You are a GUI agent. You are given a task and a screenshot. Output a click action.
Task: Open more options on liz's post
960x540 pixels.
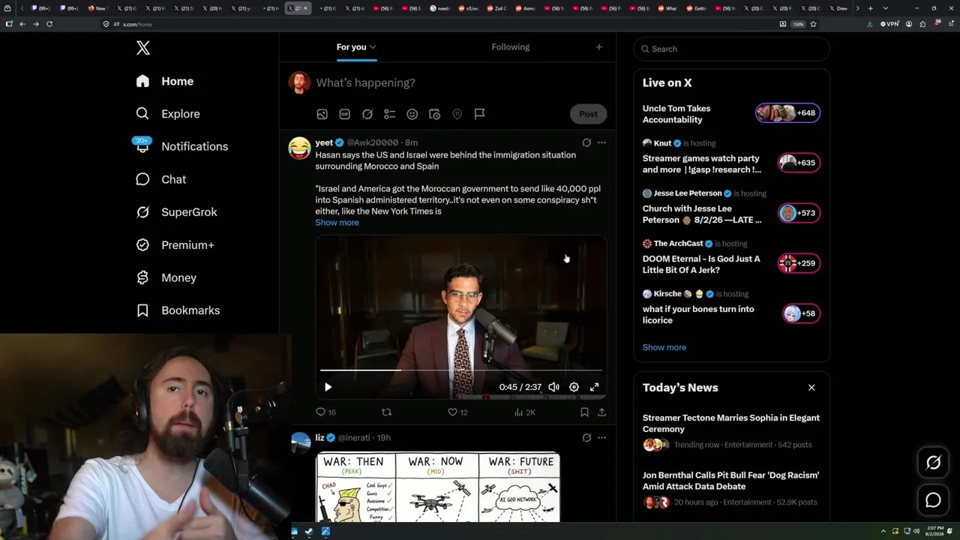(x=601, y=438)
